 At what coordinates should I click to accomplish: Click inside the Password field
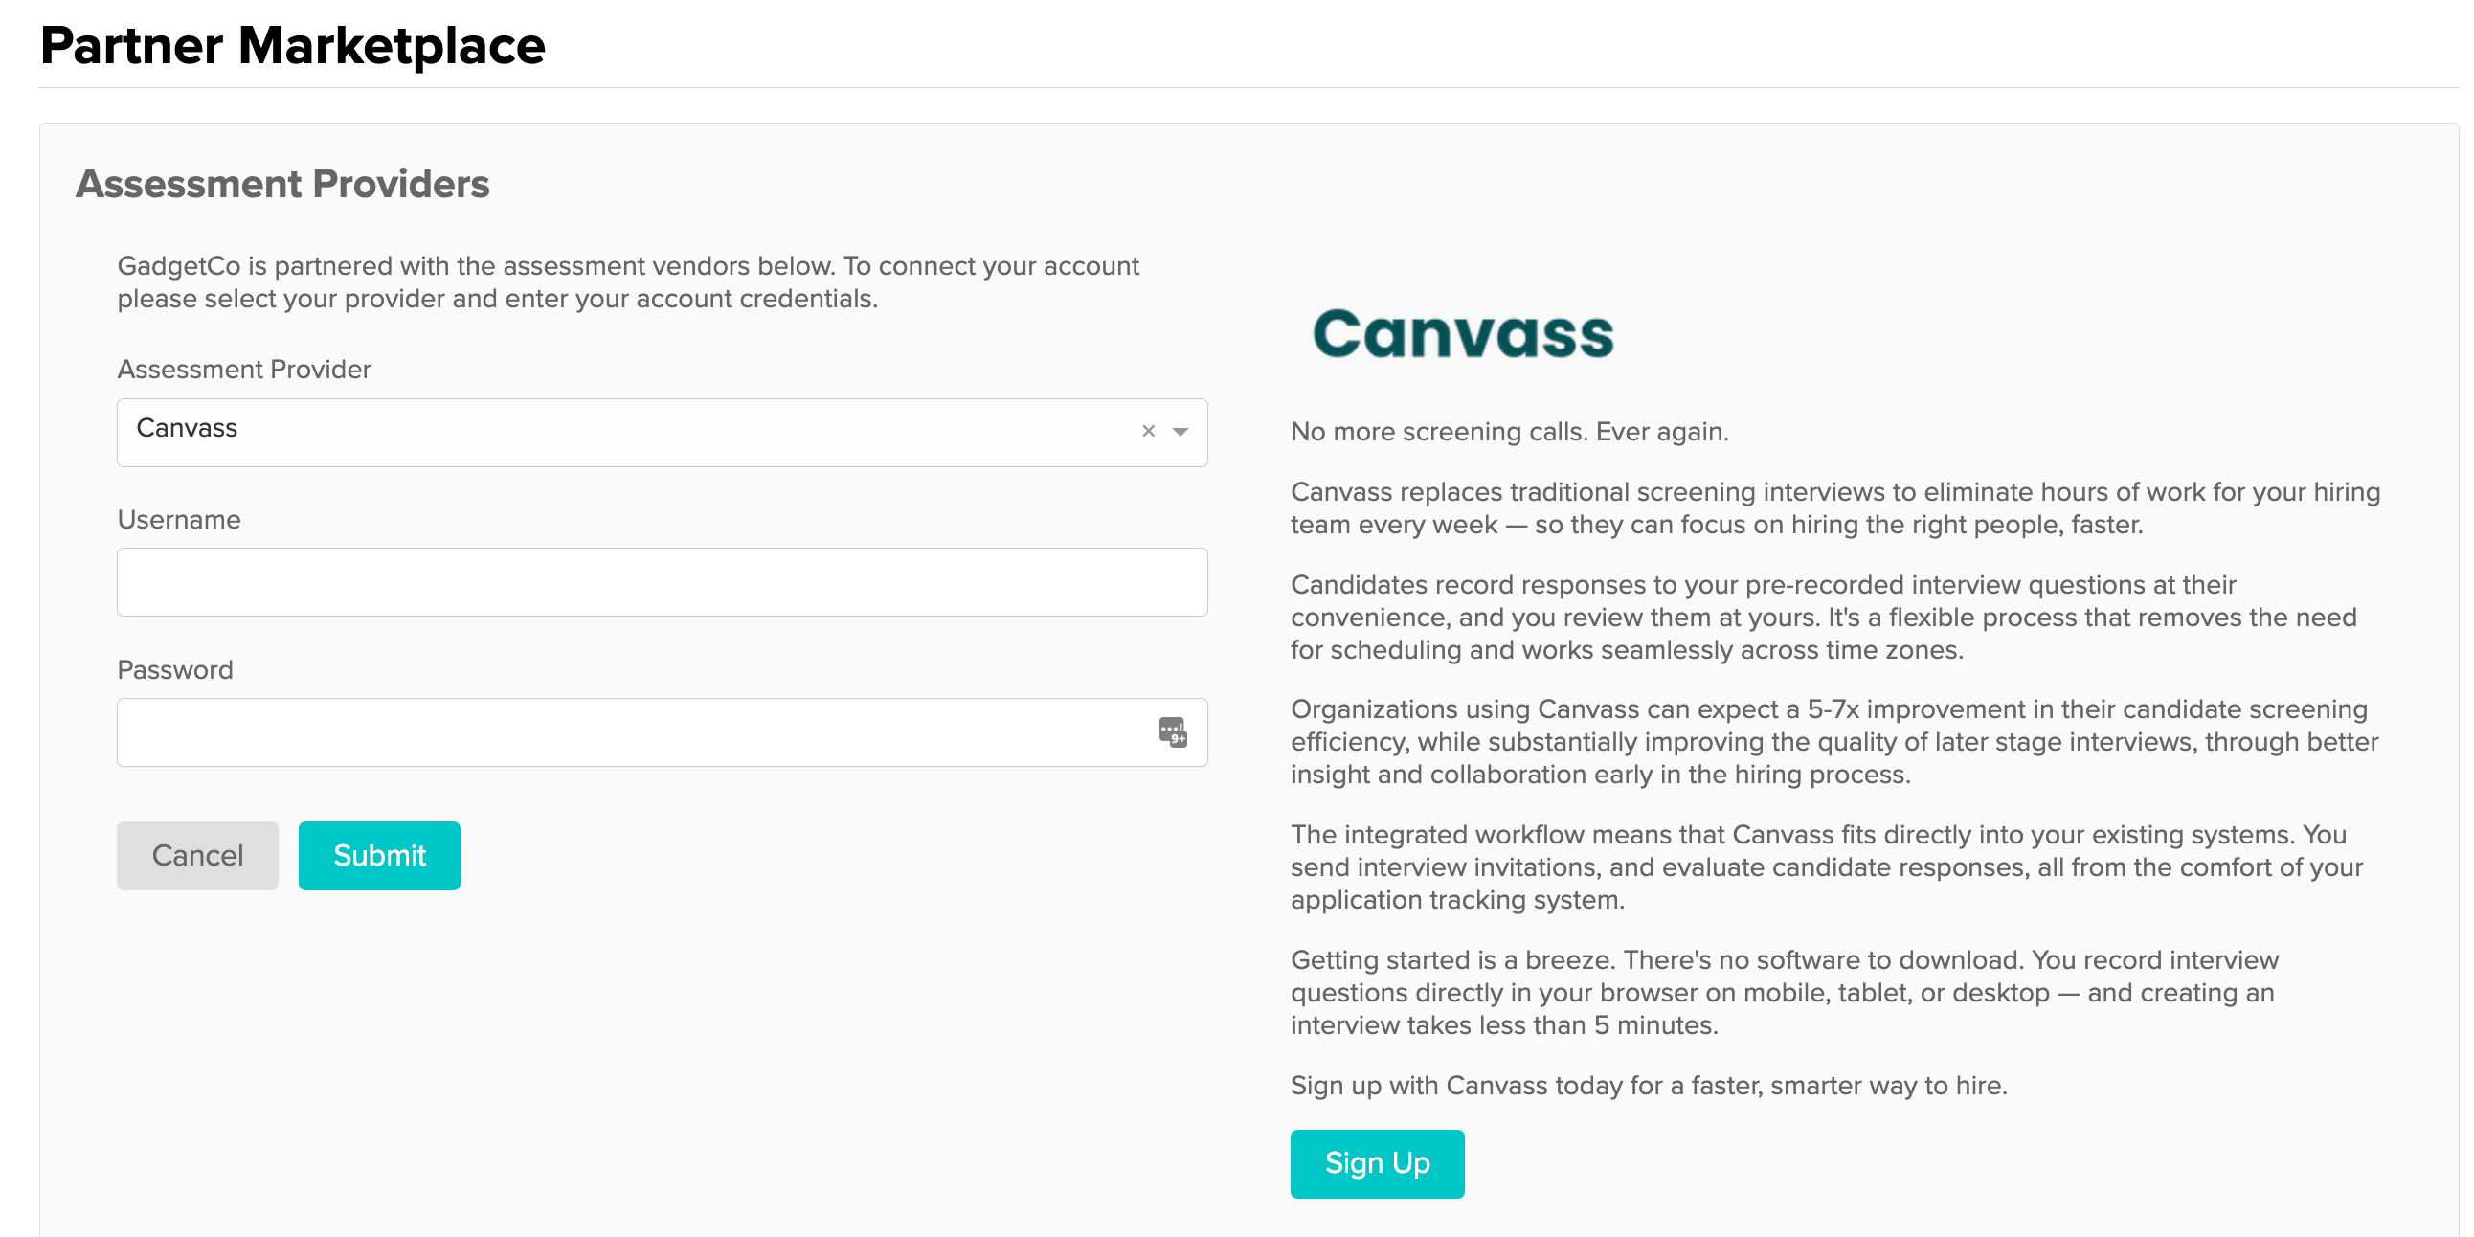(634, 731)
